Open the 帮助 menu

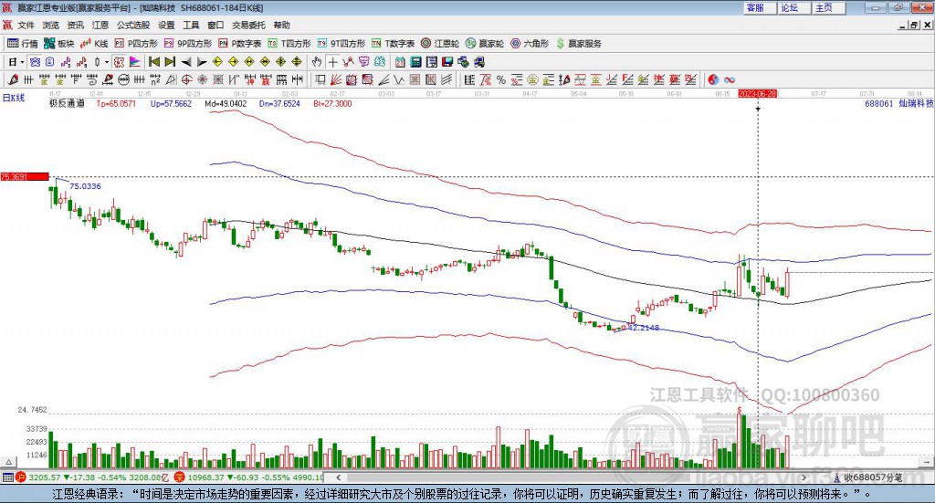pos(281,25)
